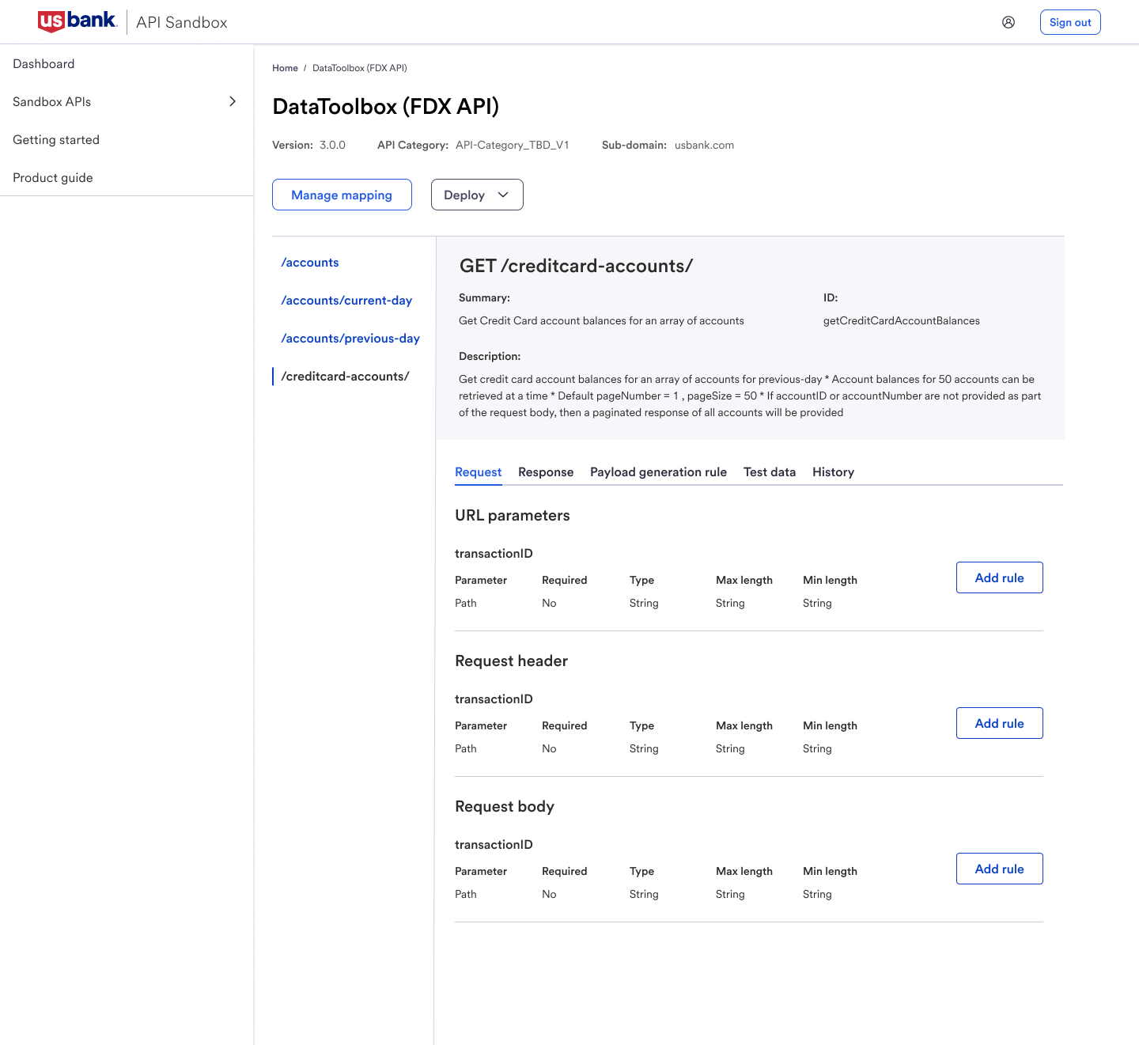
Task: Click the US Bank logo
Action: [x=78, y=21]
